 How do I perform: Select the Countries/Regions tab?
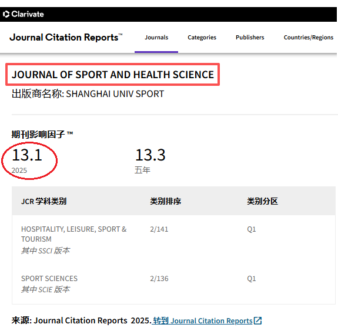[x=309, y=38]
